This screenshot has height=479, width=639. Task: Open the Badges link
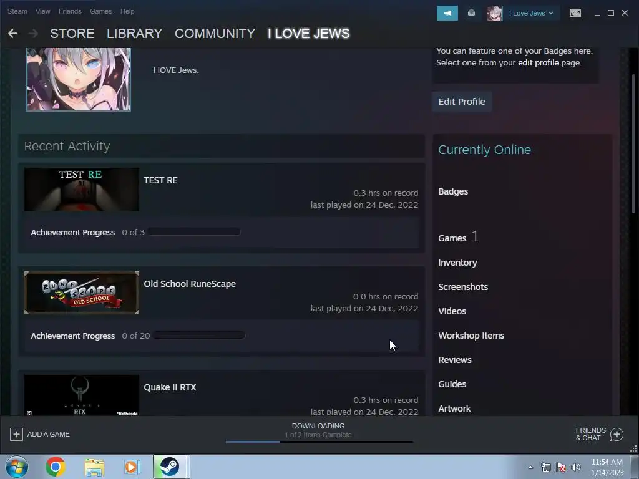[453, 191]
